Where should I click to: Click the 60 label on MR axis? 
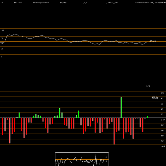pos(162,104)
